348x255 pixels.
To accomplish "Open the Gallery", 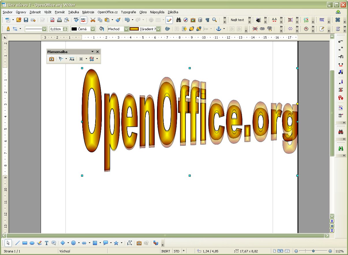I will (193, 20).
